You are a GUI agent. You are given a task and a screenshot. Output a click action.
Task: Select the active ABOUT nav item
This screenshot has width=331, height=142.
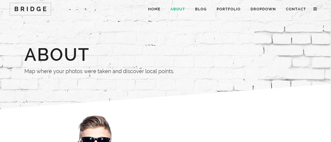tap(178, 9)
